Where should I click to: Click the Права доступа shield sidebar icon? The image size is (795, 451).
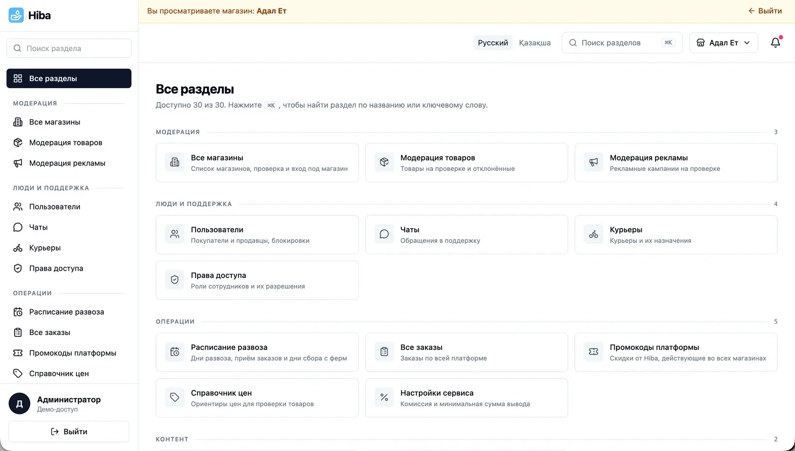pyautogui.click(x=18, y=268)
